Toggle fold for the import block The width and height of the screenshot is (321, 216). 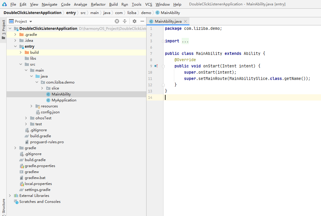point(163,41)
